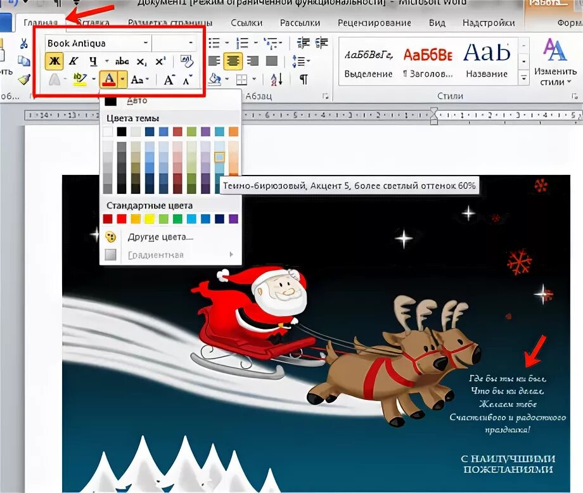Viewport: 583px width, 493px height.
Task: Click the font color A button
Action: pos(108,80)
